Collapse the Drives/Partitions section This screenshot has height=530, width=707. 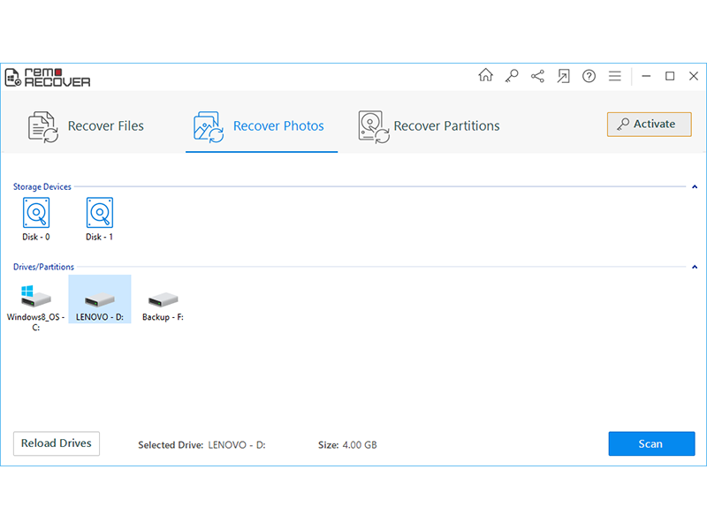pyautogui.click(x=695, y=267)
